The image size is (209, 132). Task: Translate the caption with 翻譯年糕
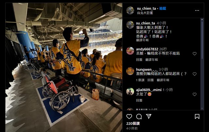142,40
